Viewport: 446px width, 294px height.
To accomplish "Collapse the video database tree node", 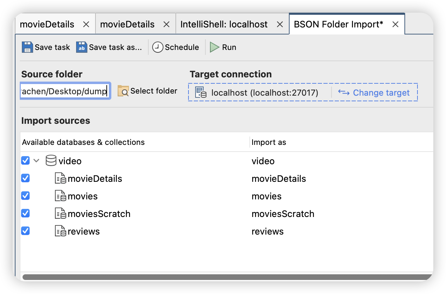I will 36,161.
